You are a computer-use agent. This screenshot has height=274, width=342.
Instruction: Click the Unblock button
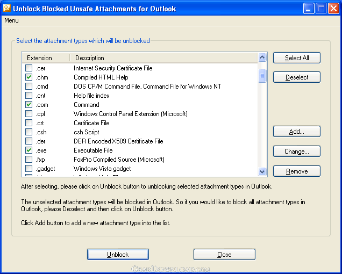[118, 254]
